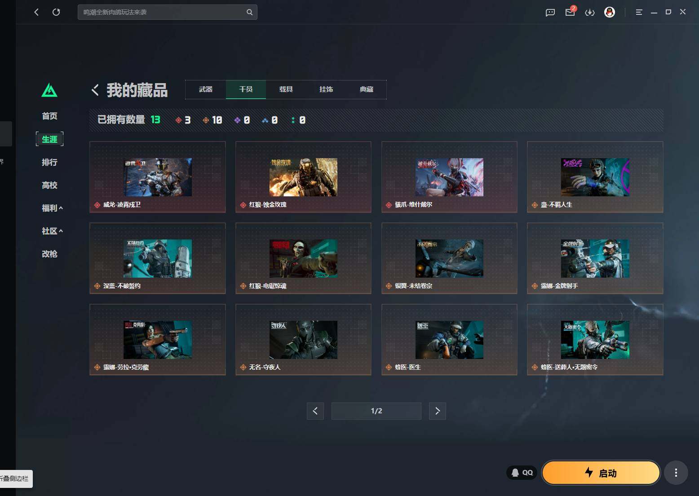Open 高校 in the sidebar
699x496 pixels.
point(49,185)
